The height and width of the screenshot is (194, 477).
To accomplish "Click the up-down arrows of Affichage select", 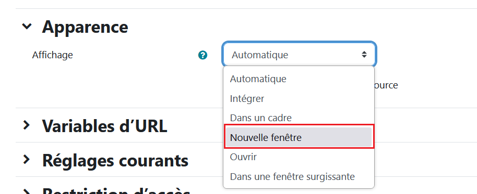I will pyautogui.click(x=364, y=55).
